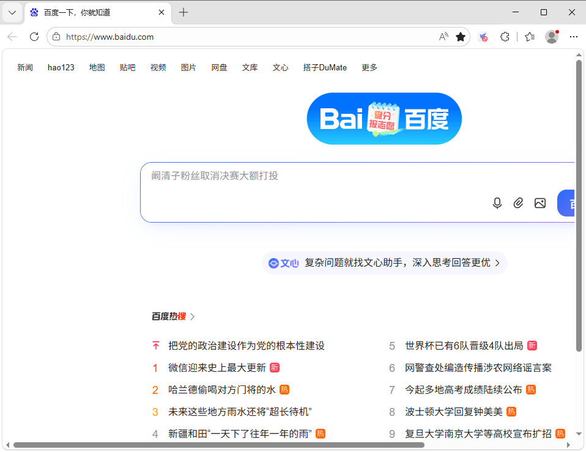
Task: Open the 文心助手 banner chevron
Action: pos(497,263)
